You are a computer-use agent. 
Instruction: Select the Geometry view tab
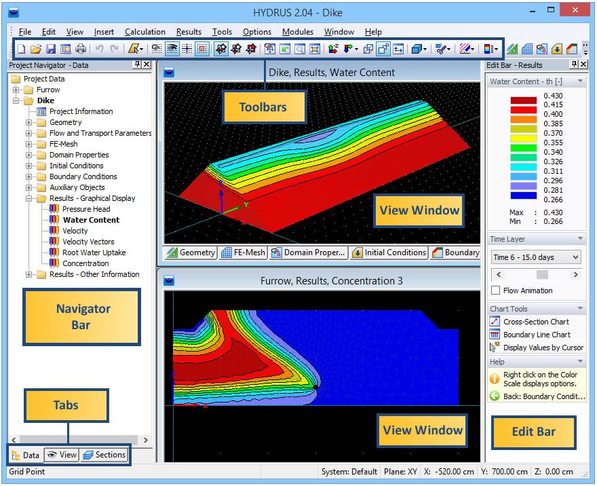pyautogui.click(x=191, y=253)
